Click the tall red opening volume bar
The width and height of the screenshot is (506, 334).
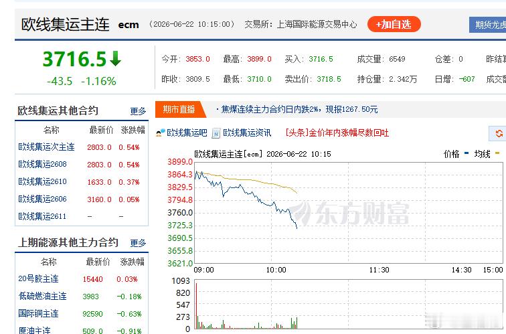(196, 306)
